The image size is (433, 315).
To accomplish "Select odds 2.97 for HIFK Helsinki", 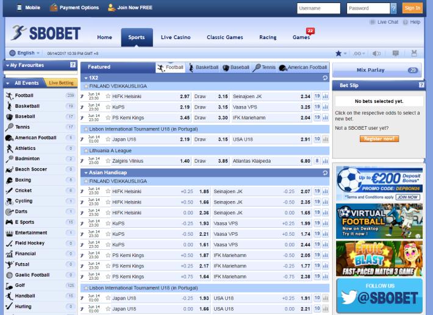I will [x=185, y=96].
